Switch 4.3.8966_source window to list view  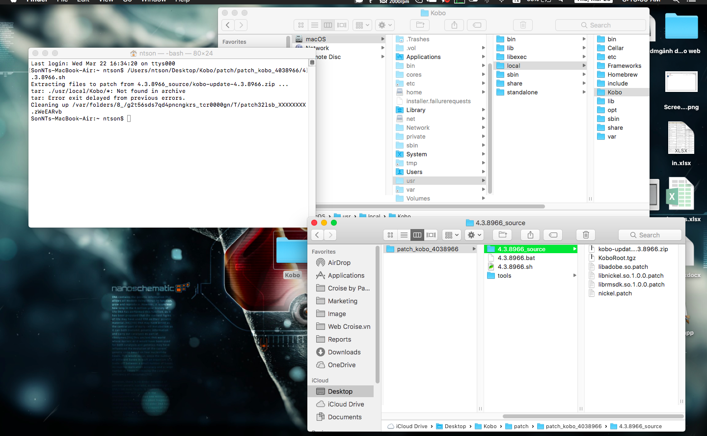[x=404, y=235]
